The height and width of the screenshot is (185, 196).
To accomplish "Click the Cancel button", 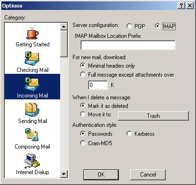I will click(x=148, y=175).
